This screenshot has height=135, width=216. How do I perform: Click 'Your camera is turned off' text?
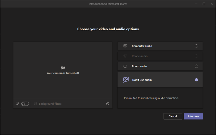click(x=63, y=73)
